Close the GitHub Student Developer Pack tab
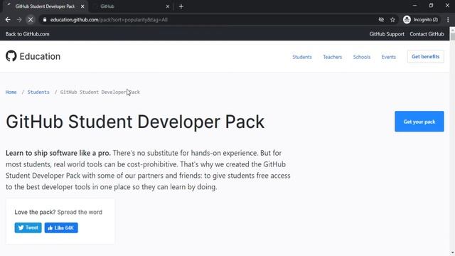The width and height of the screenshot is (455, 256). pyautogui.click(x=82, y=6)
